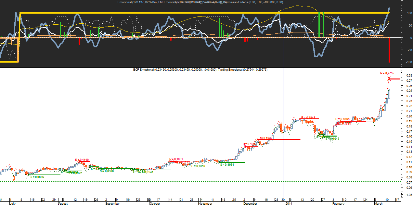
Task: Click the red X marker at R=0,1542
Action: pyautogui.click(x=258, y=139)
